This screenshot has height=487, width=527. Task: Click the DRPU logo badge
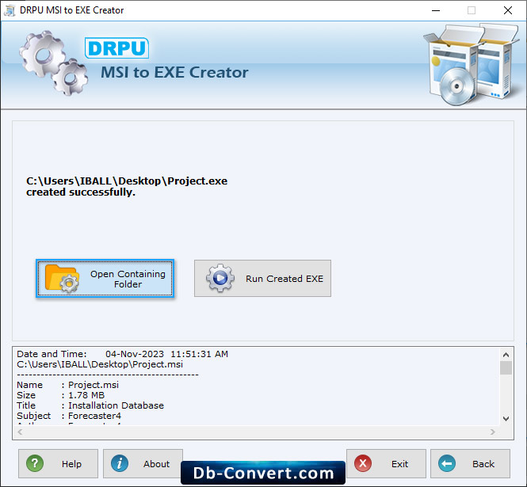pos(116,48)
